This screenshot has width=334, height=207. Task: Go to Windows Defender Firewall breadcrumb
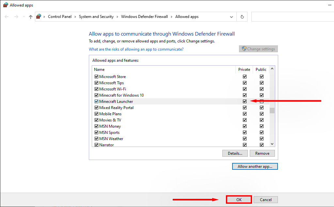[x=144, y=17]
